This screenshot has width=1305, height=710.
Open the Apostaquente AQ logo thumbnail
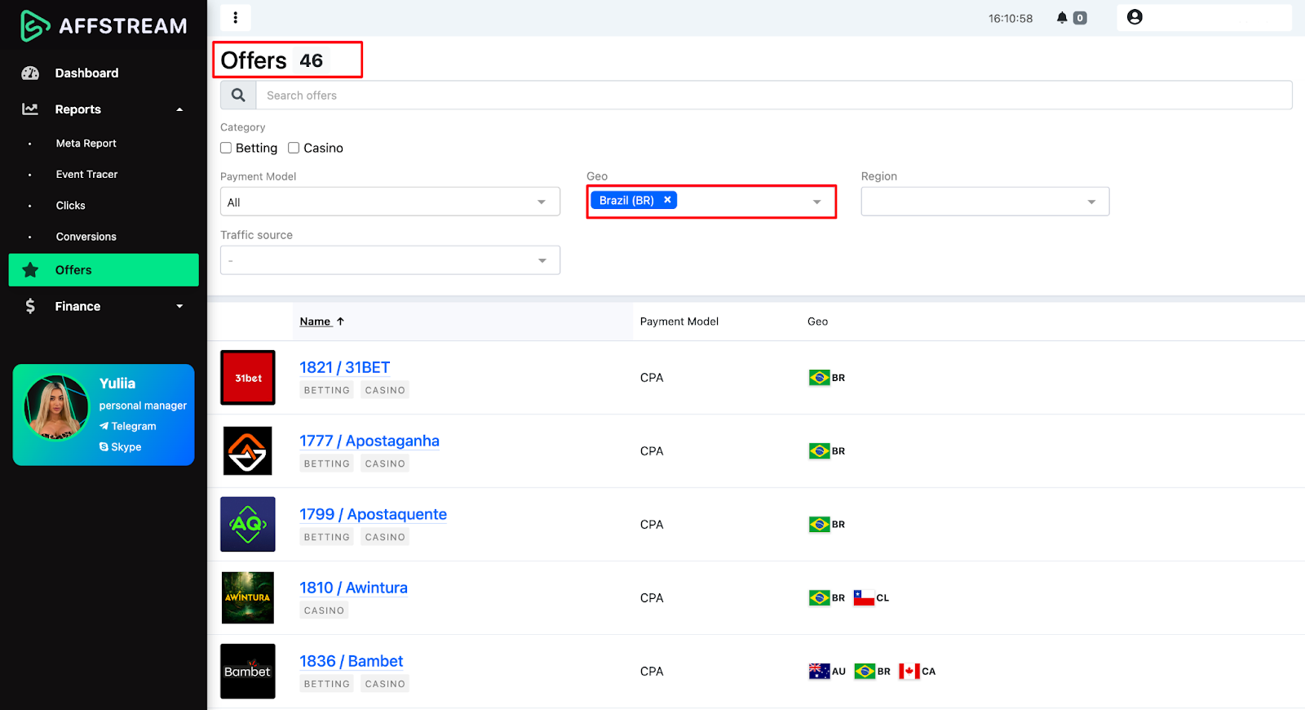click(x=248, y=524)
